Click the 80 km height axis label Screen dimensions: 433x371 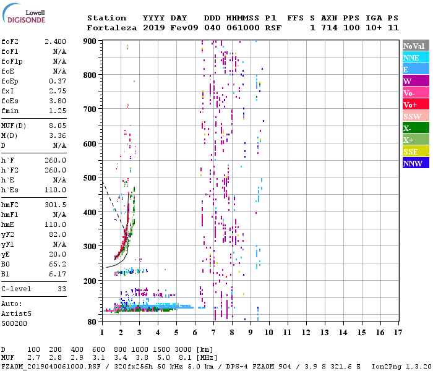[92, 322]
